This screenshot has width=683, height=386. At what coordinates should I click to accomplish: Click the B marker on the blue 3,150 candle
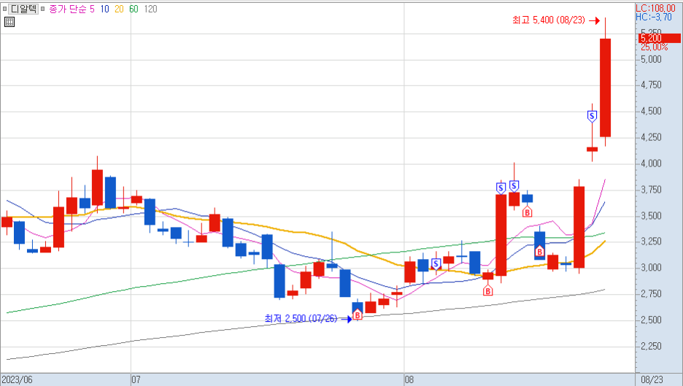[x=539, y=252]
